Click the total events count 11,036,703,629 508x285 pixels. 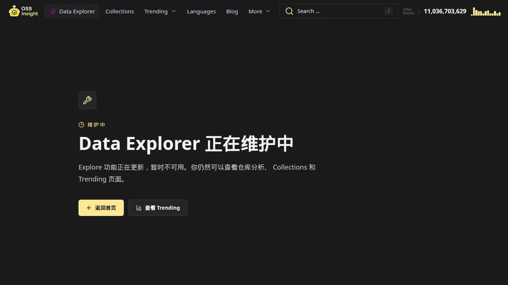pos(445,11)
